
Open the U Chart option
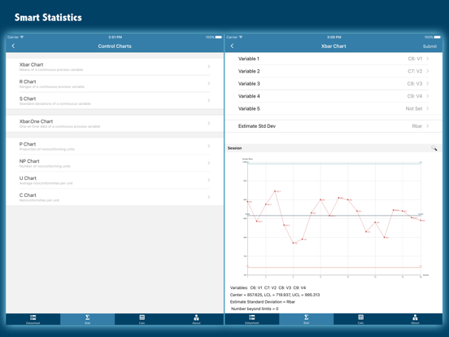(115, 180)
